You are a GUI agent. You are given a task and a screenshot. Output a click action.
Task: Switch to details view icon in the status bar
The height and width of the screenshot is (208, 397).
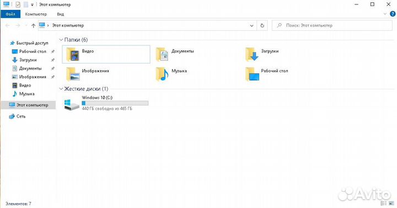pos(384,204)
